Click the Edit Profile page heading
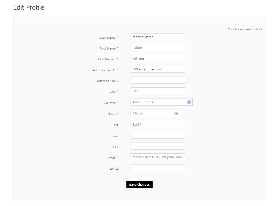This screenshot has width=272, height=206. pyautogui.click(x=29, y=8)
